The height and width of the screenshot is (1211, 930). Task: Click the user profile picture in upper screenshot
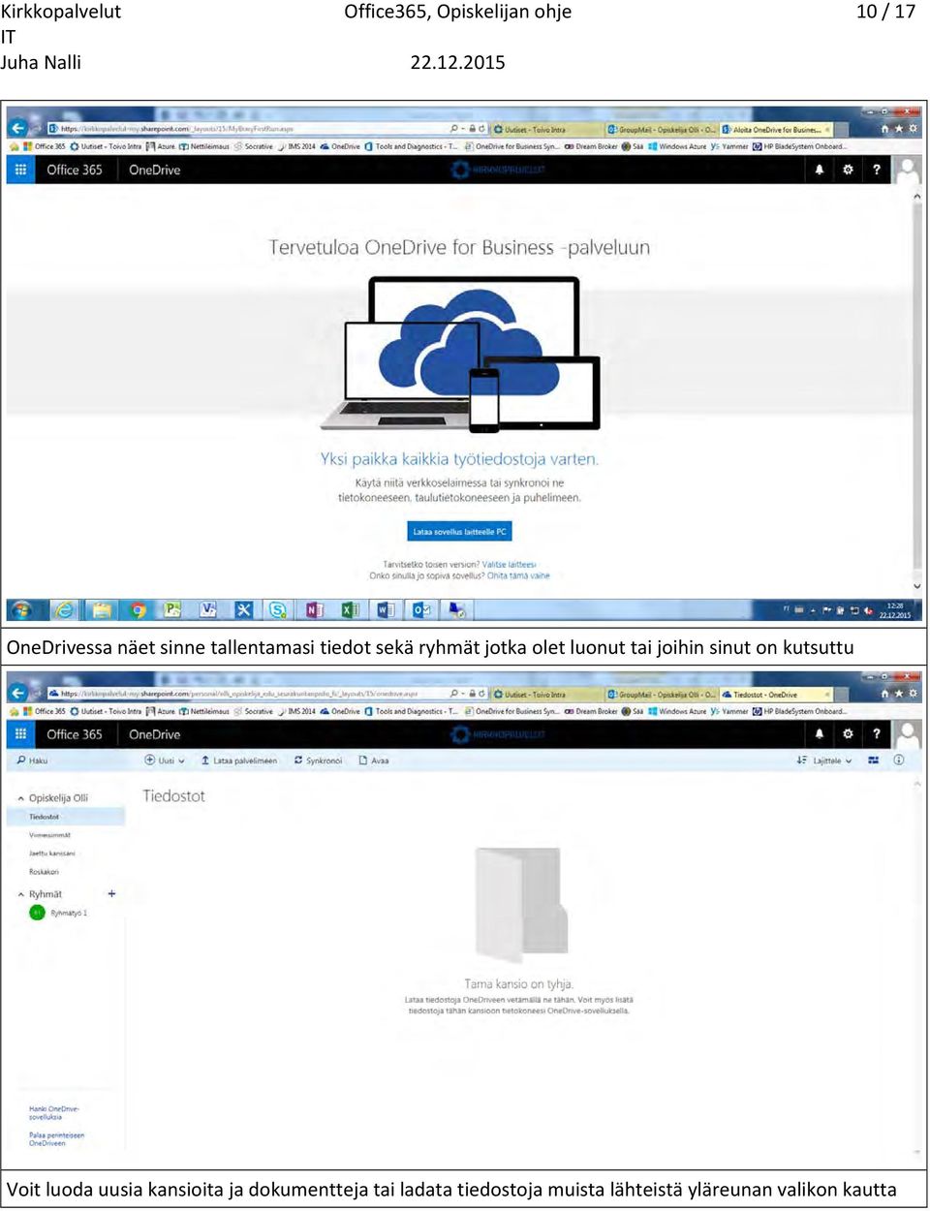pyautogui.click(x=907, y=170)
